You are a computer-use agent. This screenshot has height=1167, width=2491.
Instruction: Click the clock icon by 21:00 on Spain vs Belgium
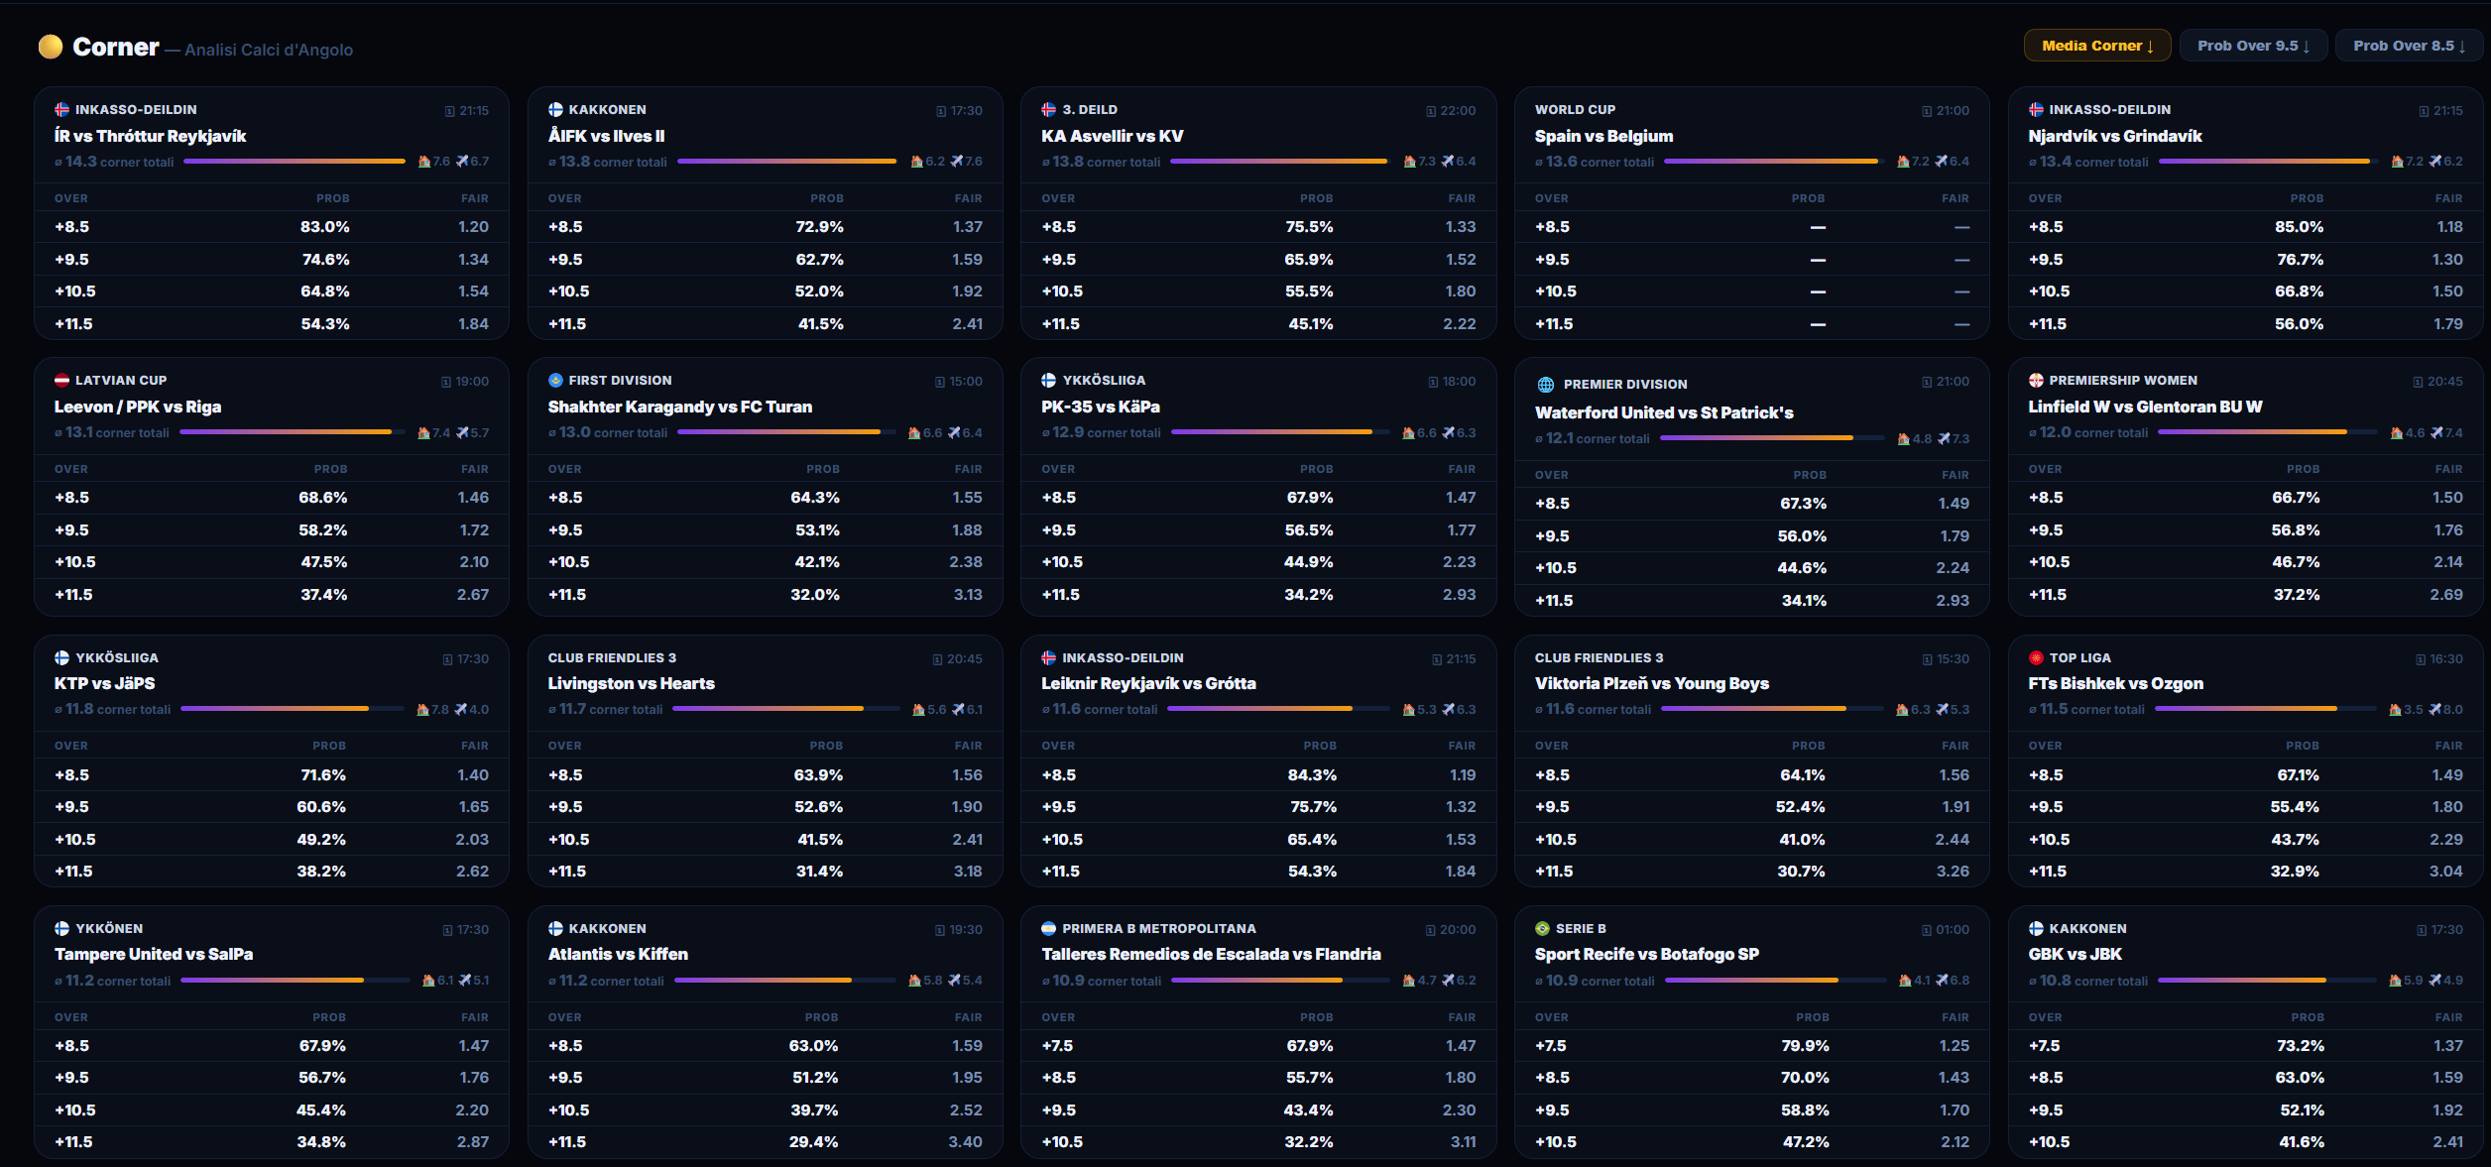(1927, 111)
